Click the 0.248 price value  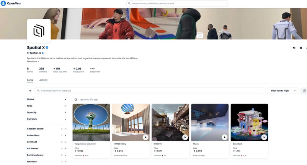click(x=120, y=151)
